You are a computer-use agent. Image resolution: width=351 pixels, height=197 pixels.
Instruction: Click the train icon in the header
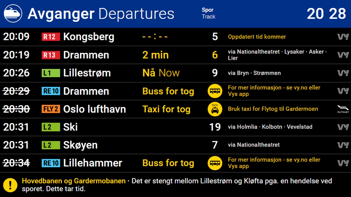click(x=13, y=14)
